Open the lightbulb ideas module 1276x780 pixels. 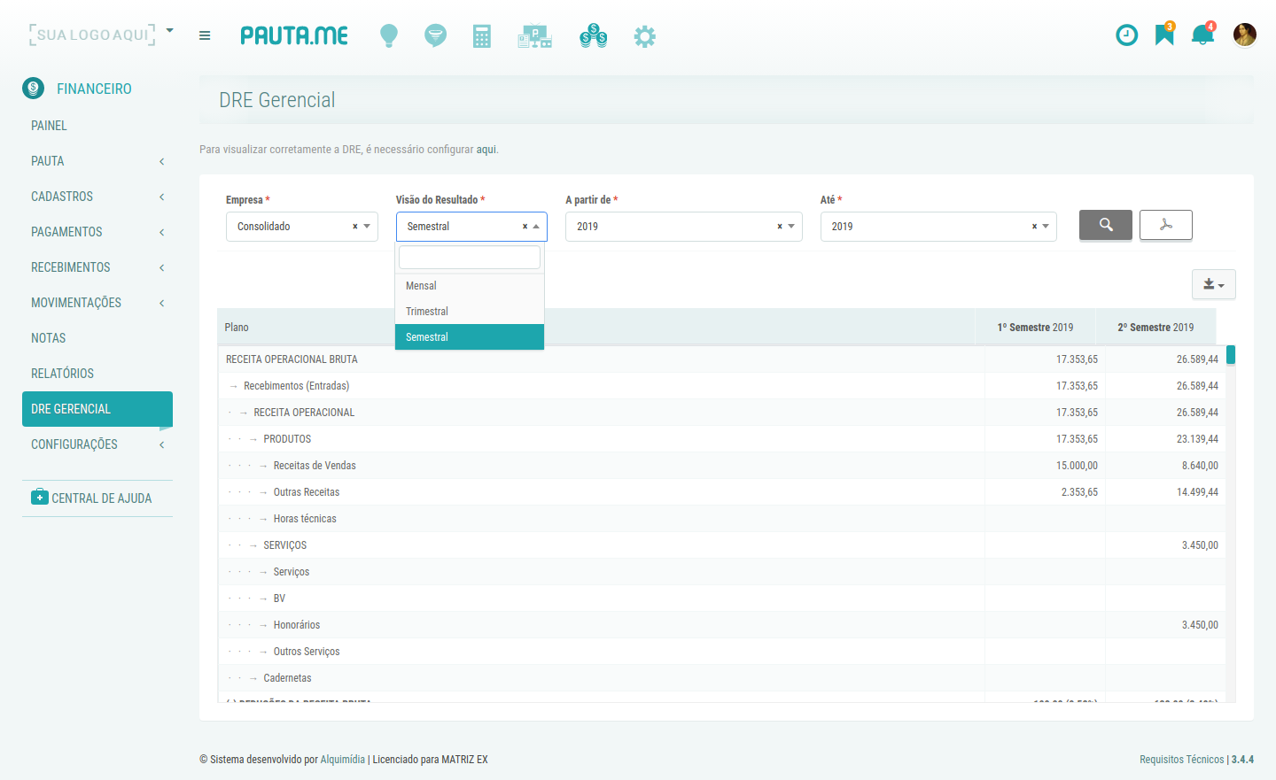click(x=389, y=36)
